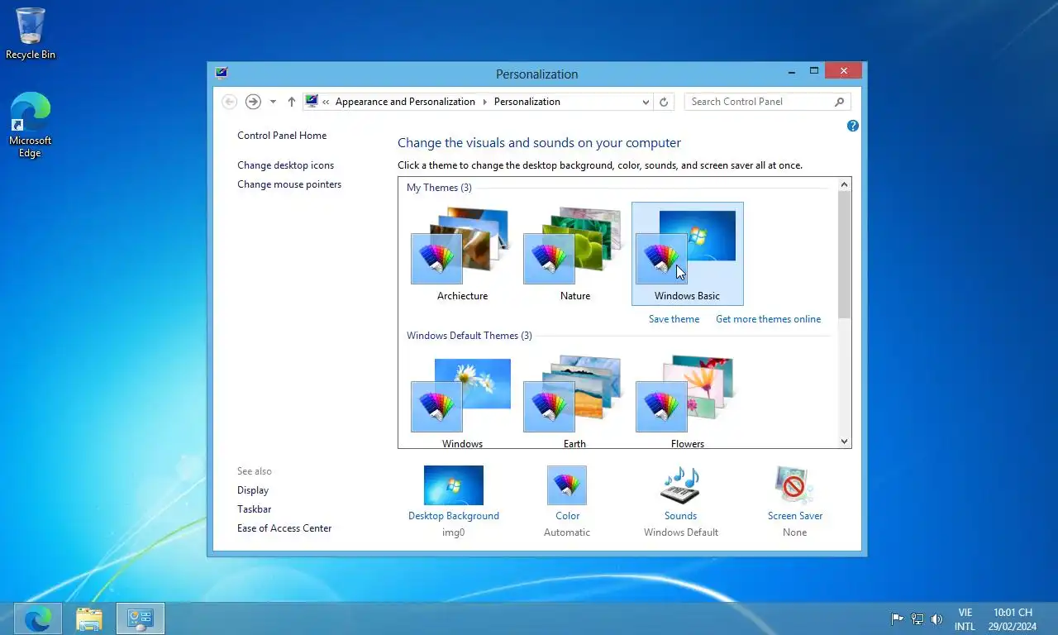
Task: Click the network tray icon
Action: pos(917,619)
